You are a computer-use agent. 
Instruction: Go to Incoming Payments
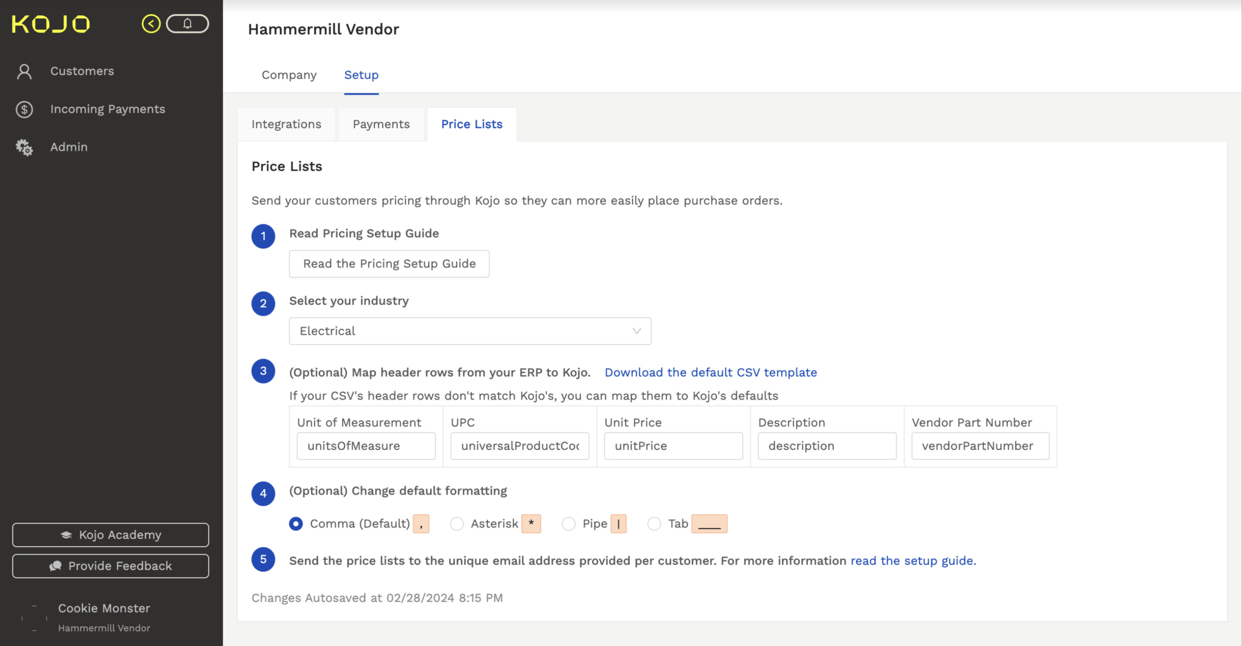(x=108, y=109)
